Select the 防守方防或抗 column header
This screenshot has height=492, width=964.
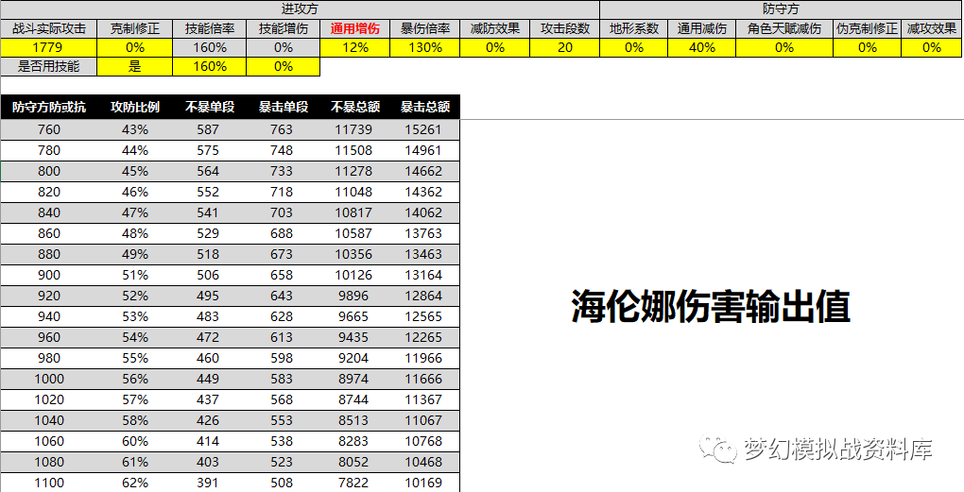(49, 107)
